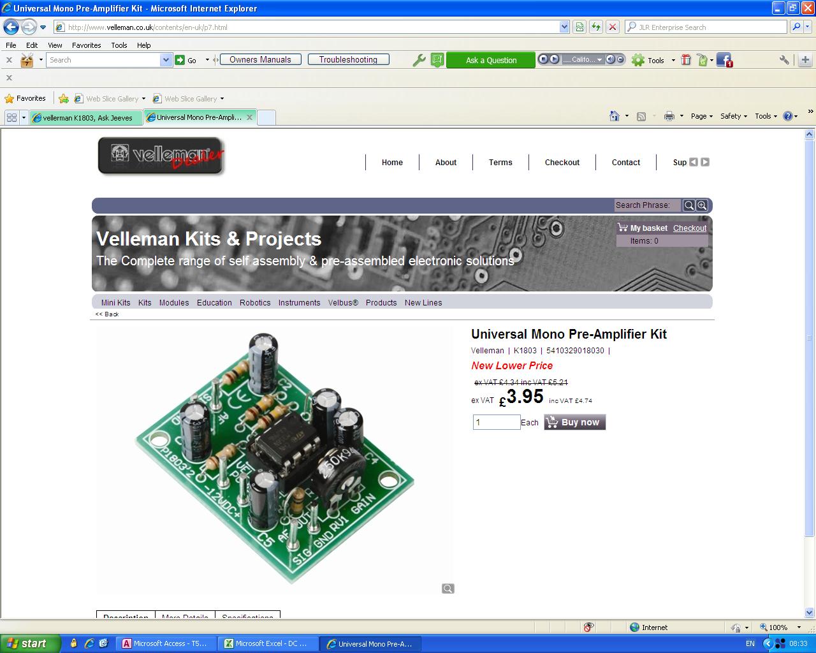Click the green wrench toolbar icon
Image resolution: width=816 pixels, height=653 pixels.
point(419,60)
